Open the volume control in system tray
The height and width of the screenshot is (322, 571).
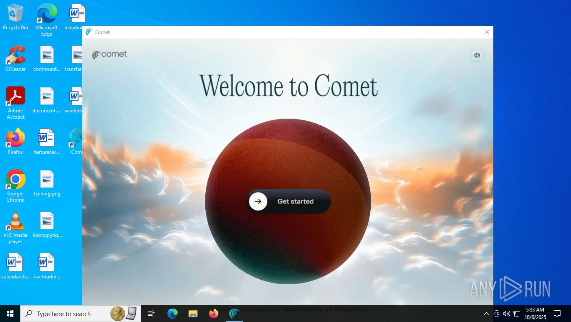[507, 314]
